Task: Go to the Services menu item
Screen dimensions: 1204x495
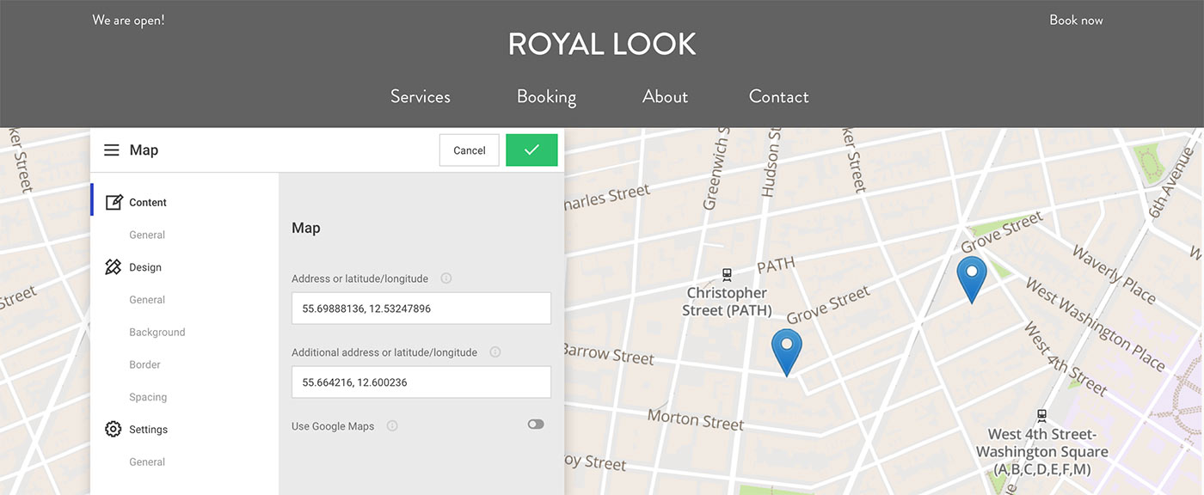Action: (x=421, y=97)
